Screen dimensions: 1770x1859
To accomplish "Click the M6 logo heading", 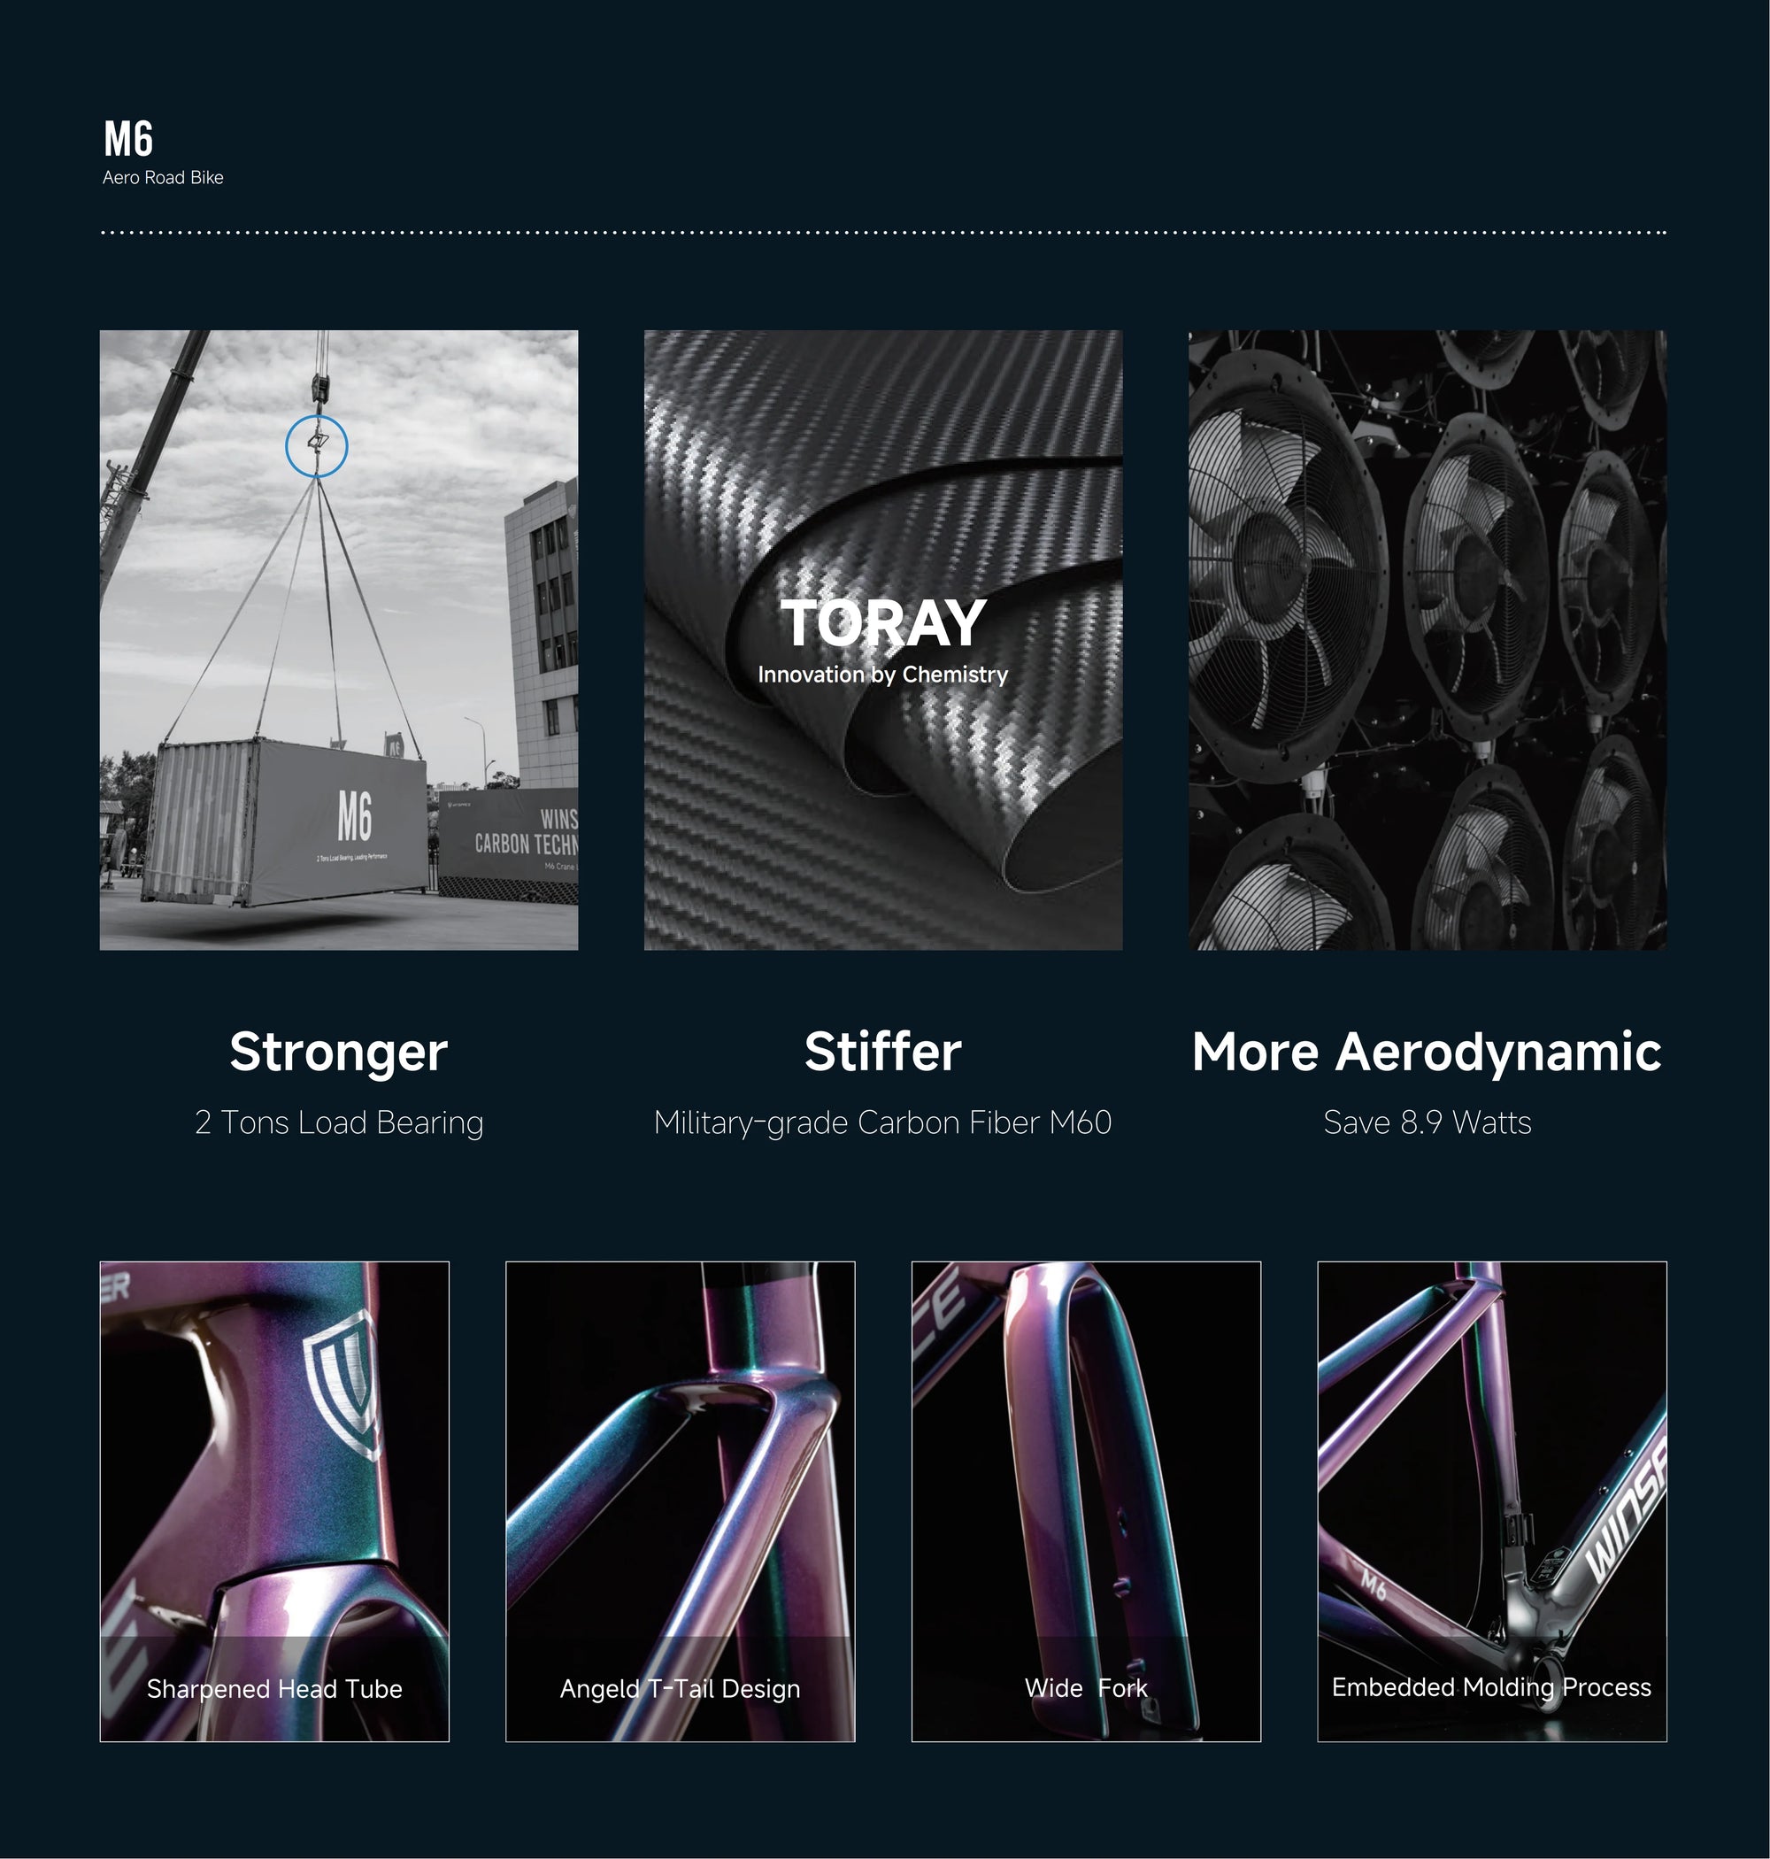I will pos(128,139).
